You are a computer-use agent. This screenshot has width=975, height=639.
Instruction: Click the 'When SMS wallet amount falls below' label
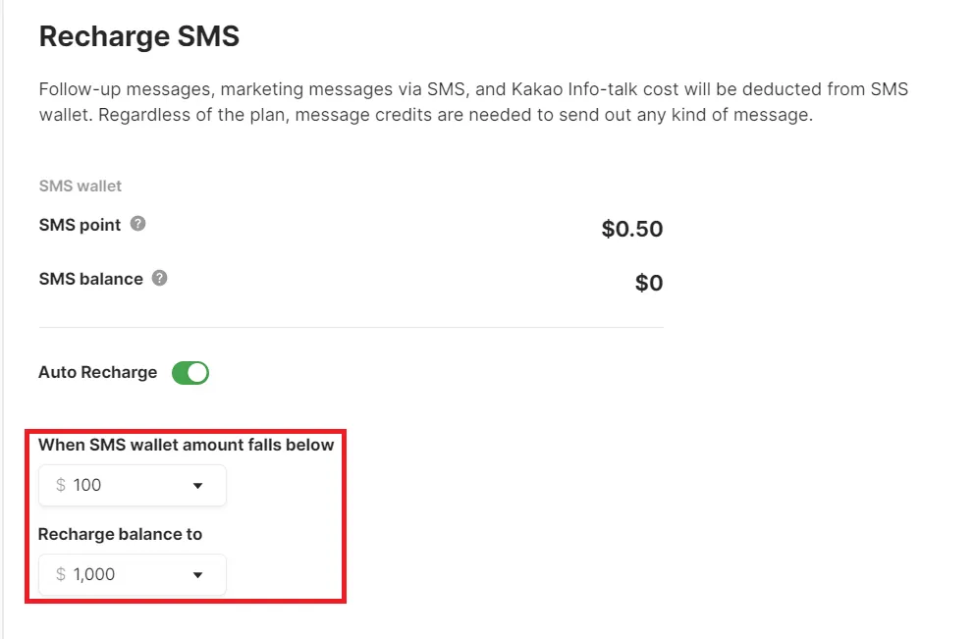(x=187, y=445)
